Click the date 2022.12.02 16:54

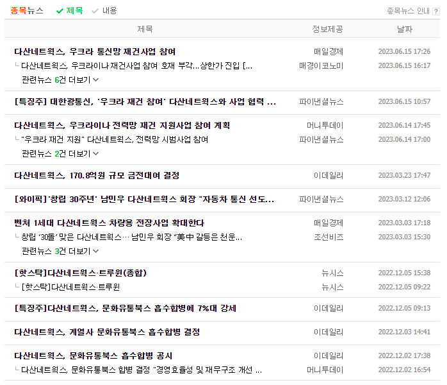(404, 370)
